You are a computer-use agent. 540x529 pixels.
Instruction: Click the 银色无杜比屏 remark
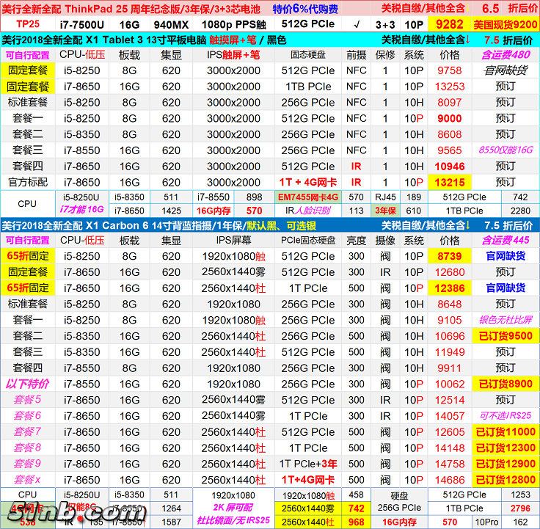point(505,321)
